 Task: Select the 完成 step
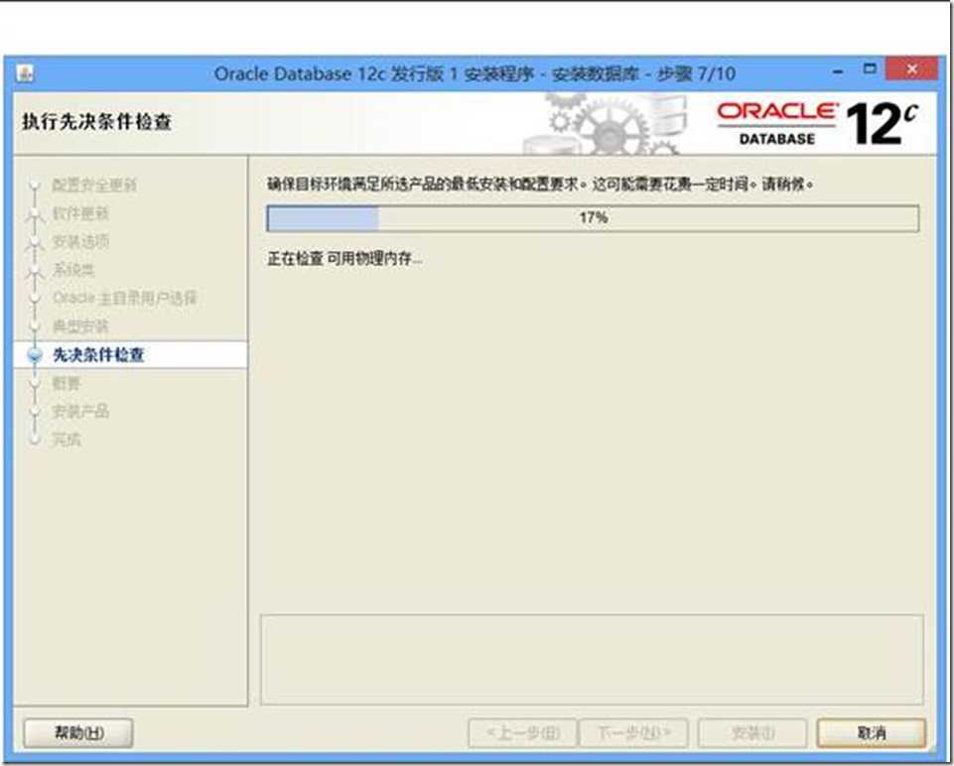pyautogui.click(x=67, y=440)
